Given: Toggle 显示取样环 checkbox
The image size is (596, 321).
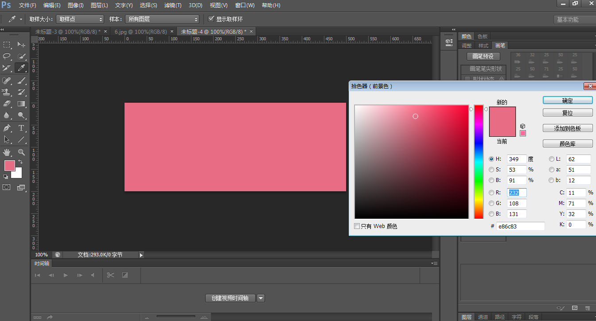Looking at the screenshot, I should point(211,19).
